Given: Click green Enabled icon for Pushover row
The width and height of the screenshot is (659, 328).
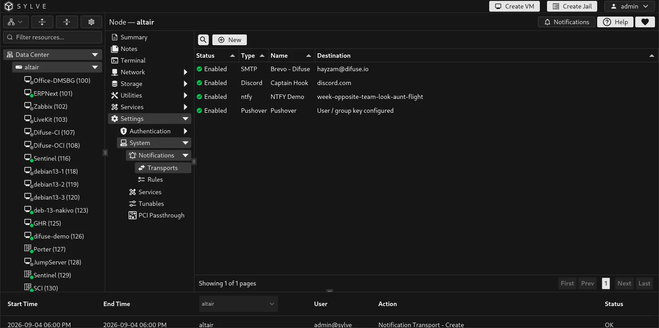Looking at the screenshot, I should (x=199, y=111).
